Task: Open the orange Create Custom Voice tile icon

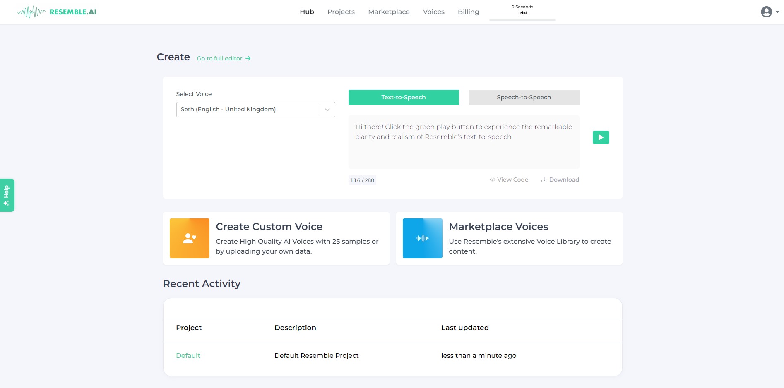Action: [x=190, y=238]
